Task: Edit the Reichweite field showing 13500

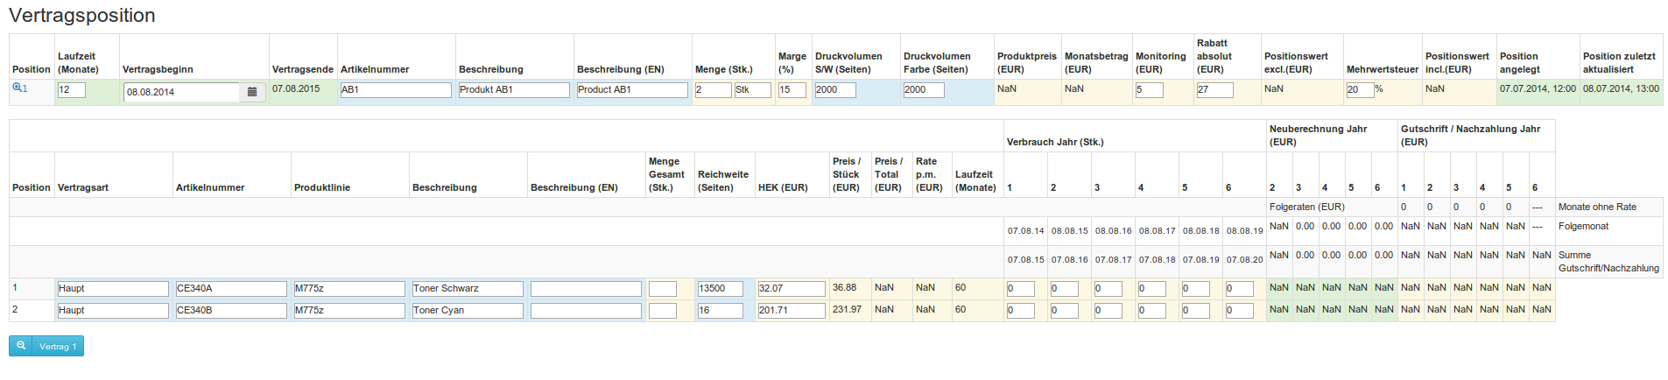Action: (x=720, y=289)
